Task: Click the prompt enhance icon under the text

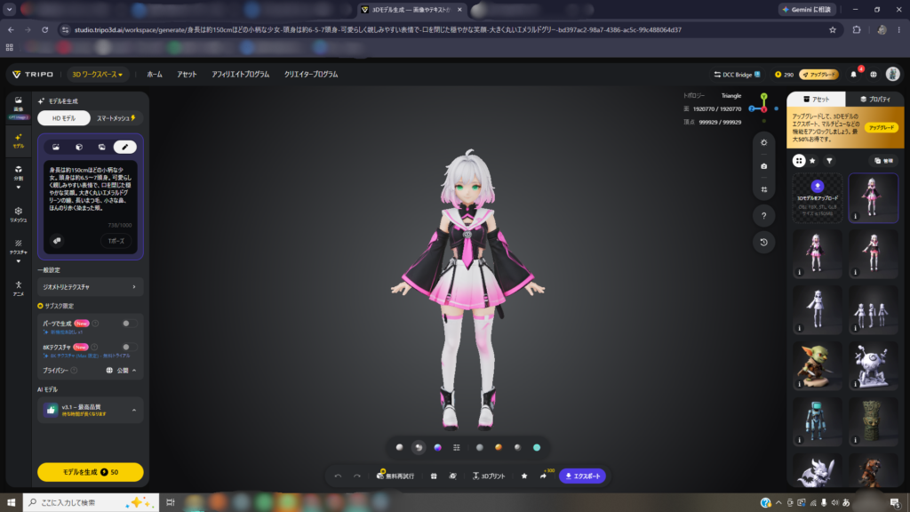Action: [x=57, y=240]
